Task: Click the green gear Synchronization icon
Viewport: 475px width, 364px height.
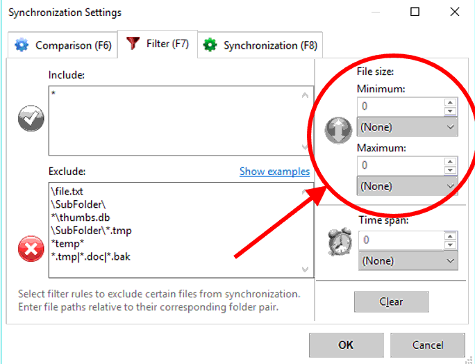Action: (210, 45)
